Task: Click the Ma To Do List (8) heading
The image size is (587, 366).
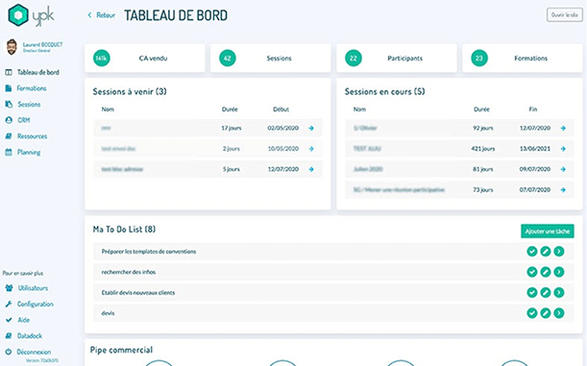Action: point(124,230)
